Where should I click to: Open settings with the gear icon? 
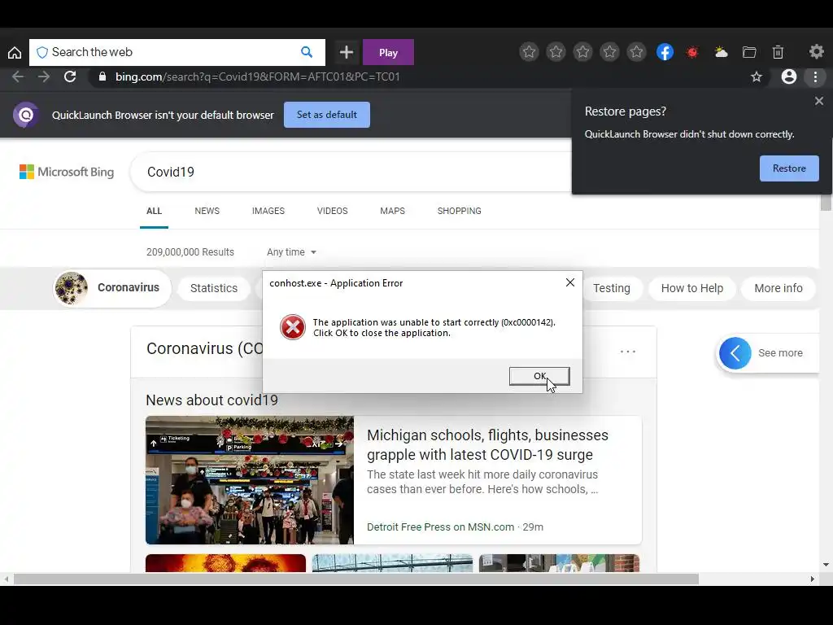(817, 51)
